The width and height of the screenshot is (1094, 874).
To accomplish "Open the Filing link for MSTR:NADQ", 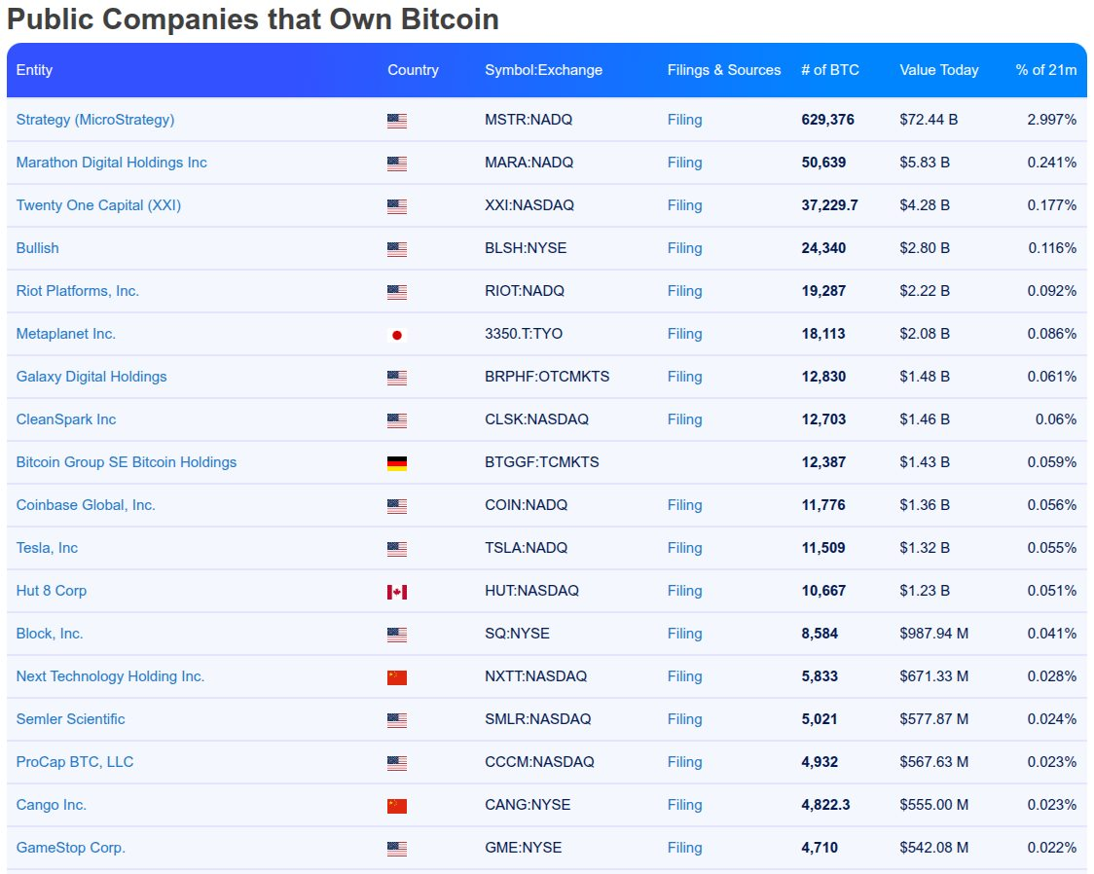I will (684, 120).
